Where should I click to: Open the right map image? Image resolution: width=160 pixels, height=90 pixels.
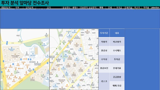74,59
